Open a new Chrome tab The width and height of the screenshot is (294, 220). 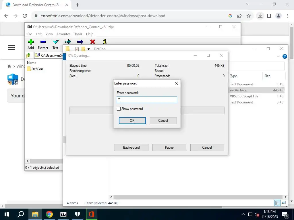78,5
